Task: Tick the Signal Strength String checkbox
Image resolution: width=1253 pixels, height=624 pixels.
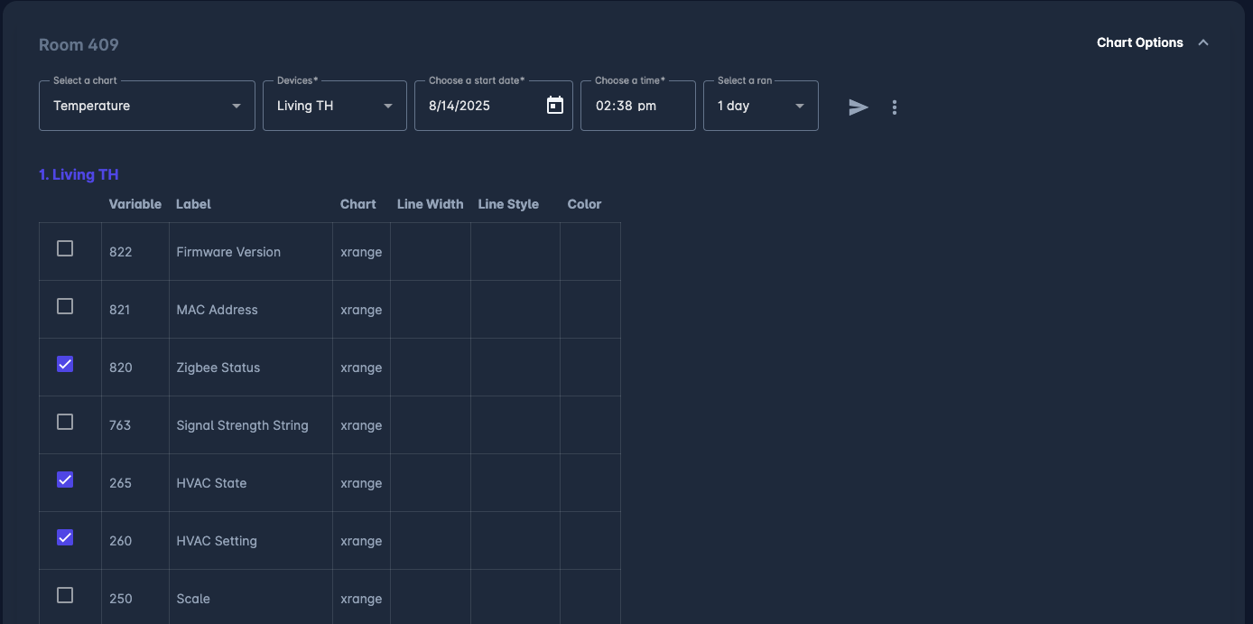Action: point(65,422)
